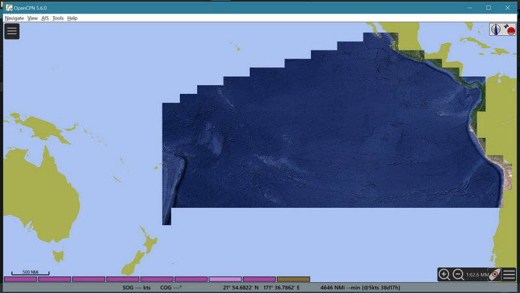This screenshot has height=293, width=520.
Task: Open the bottom-right canvas options menu
Action: click(x=509, y=275)
